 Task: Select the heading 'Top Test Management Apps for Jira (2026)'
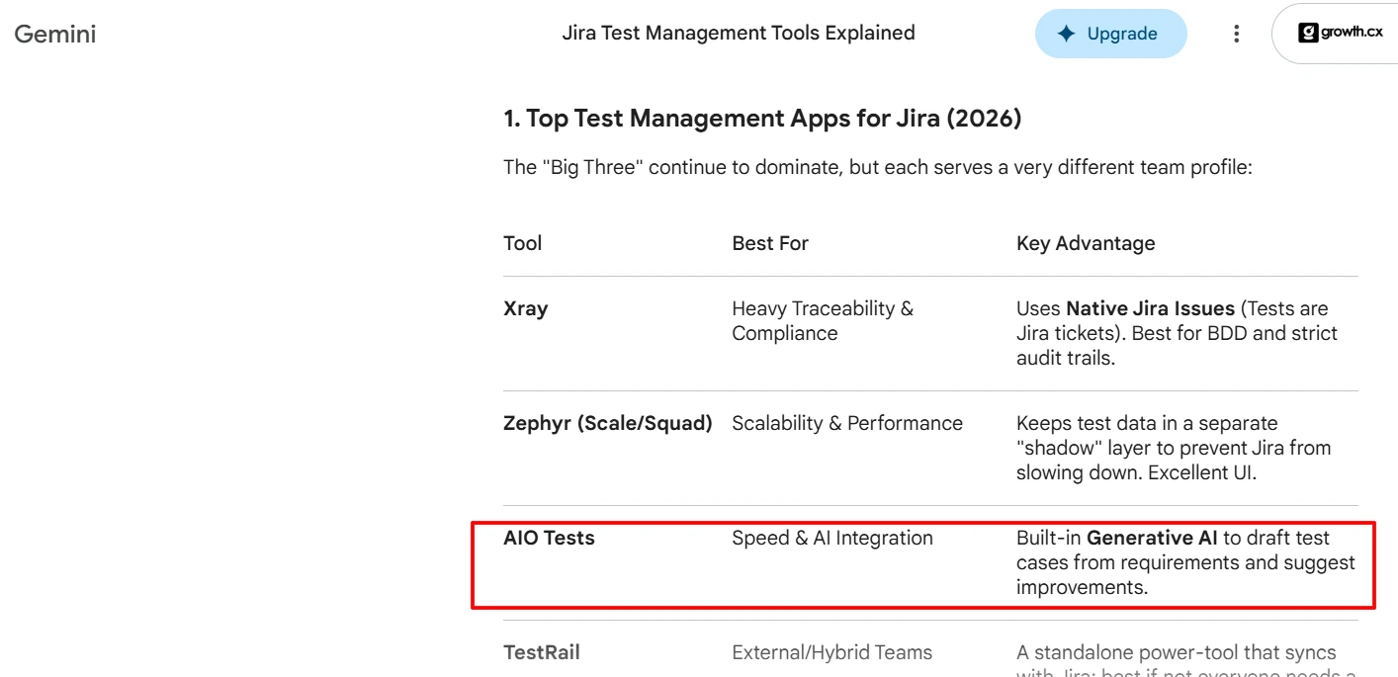click(762, 119)
